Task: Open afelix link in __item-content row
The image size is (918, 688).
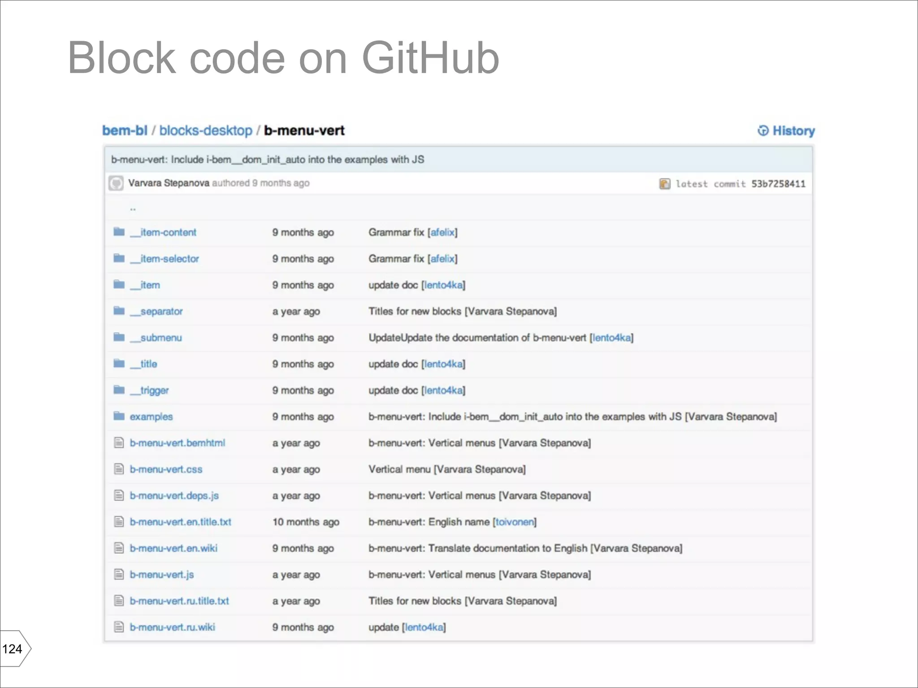Action: [442, 232]
